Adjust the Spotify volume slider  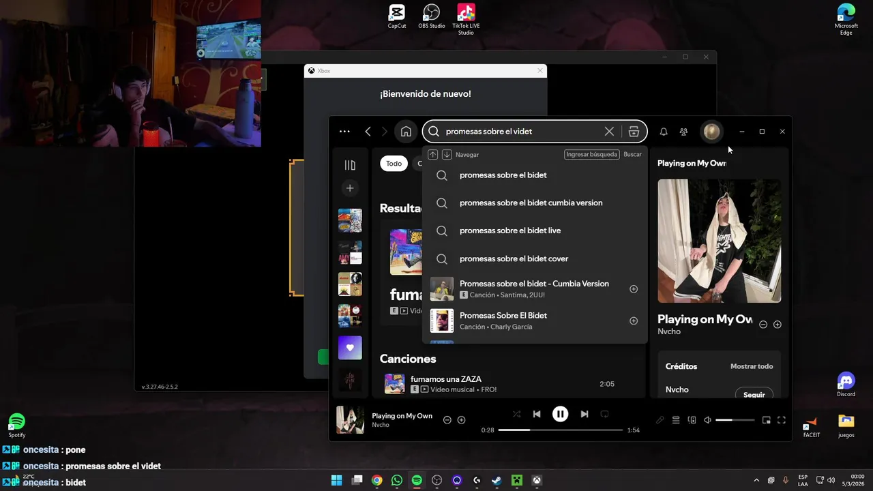(x=735, y=420)
